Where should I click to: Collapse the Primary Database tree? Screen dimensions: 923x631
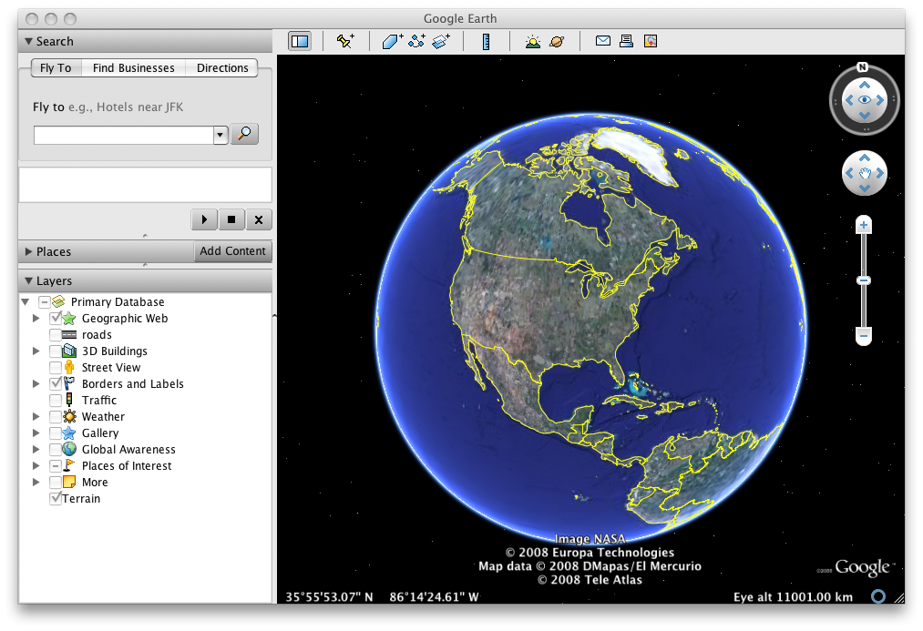pyautogui.click(x=26, y=301)
